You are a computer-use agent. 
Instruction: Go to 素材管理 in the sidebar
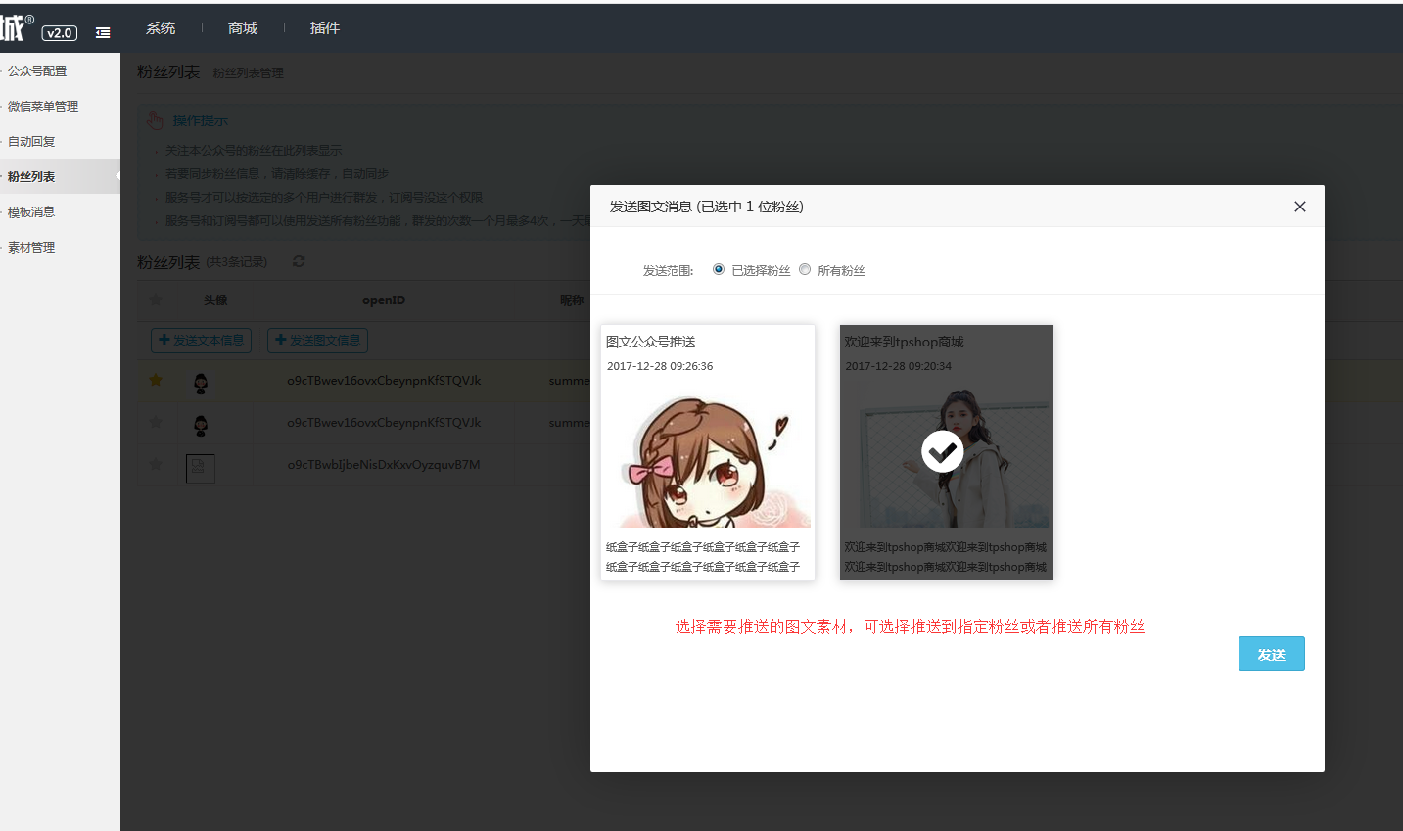tap(31, 248)
